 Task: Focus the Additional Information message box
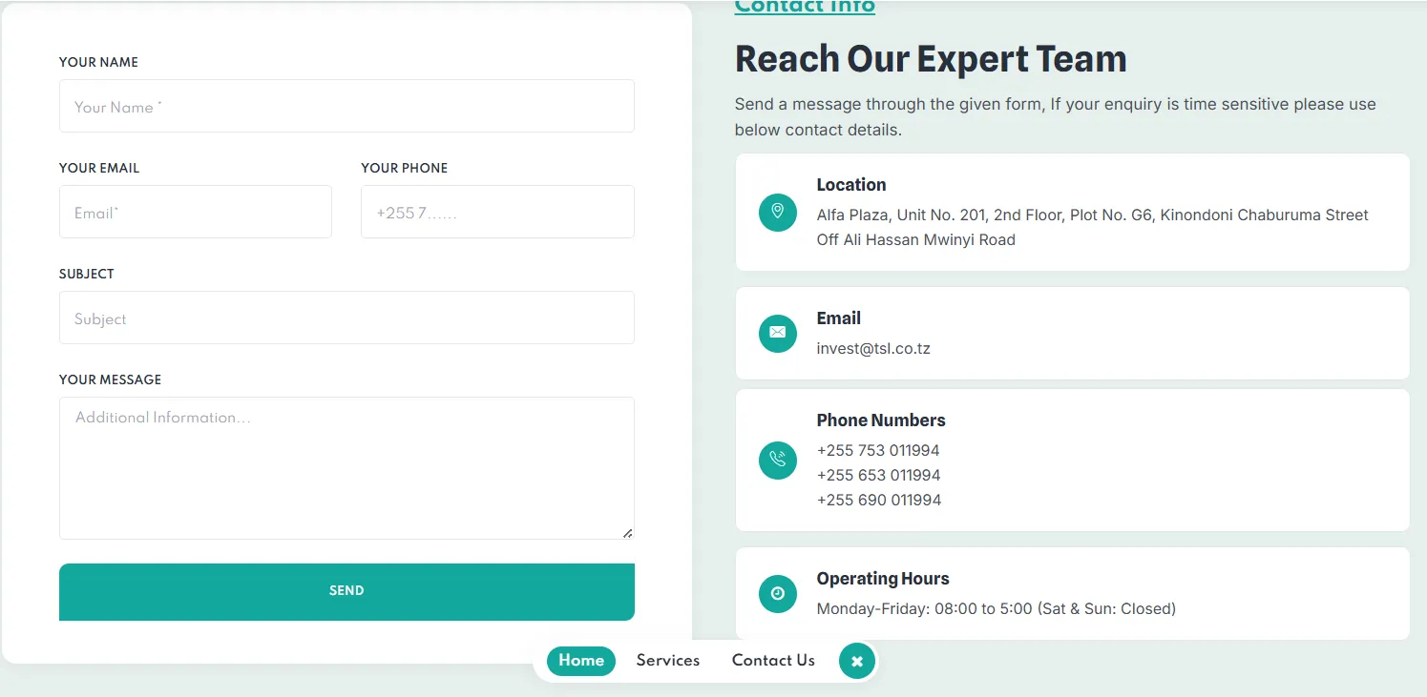(346, 467)
